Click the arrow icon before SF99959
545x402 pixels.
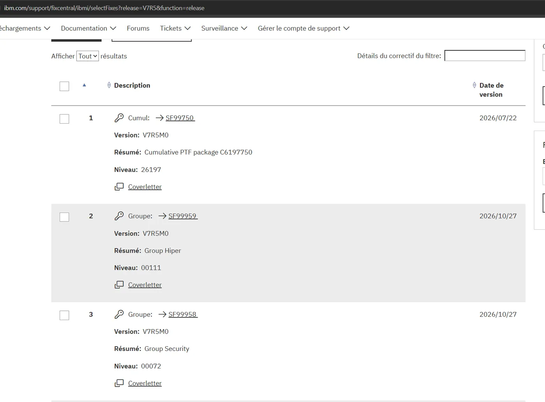(162, 216)
